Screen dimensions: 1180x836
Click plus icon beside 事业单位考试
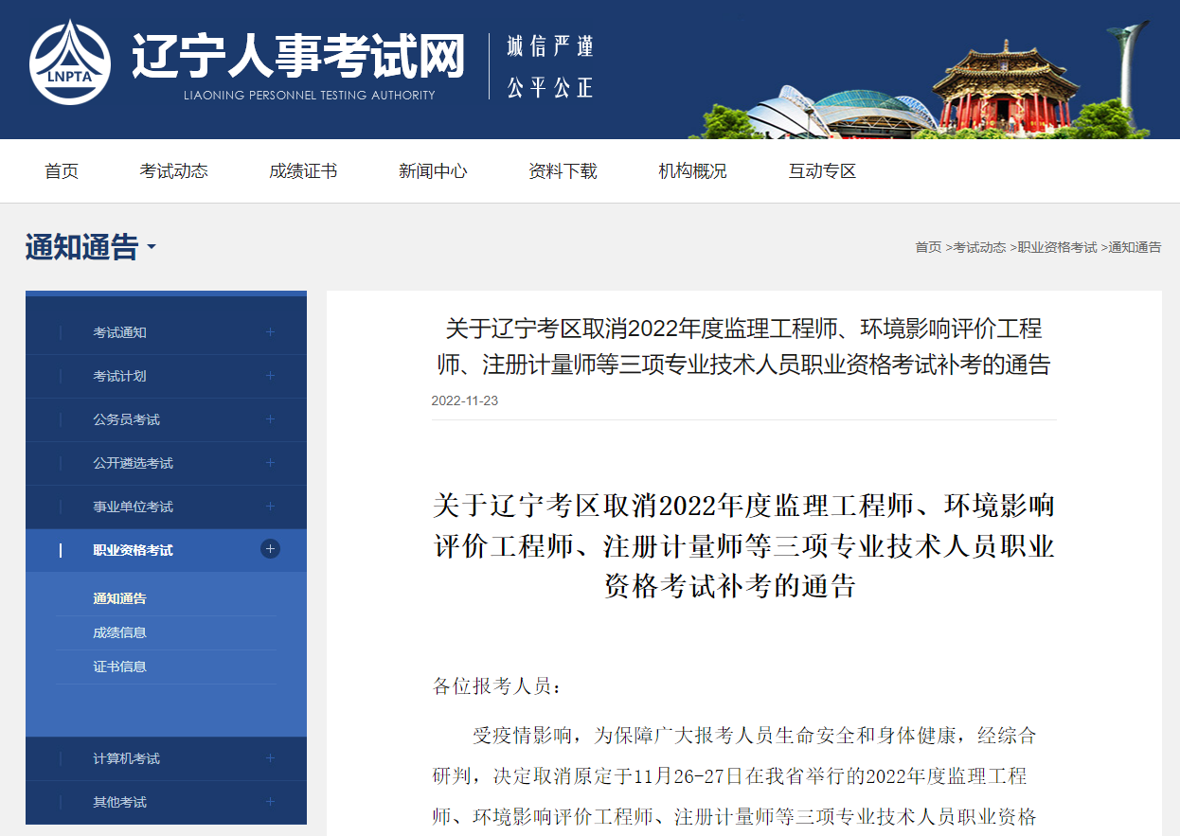270,507
